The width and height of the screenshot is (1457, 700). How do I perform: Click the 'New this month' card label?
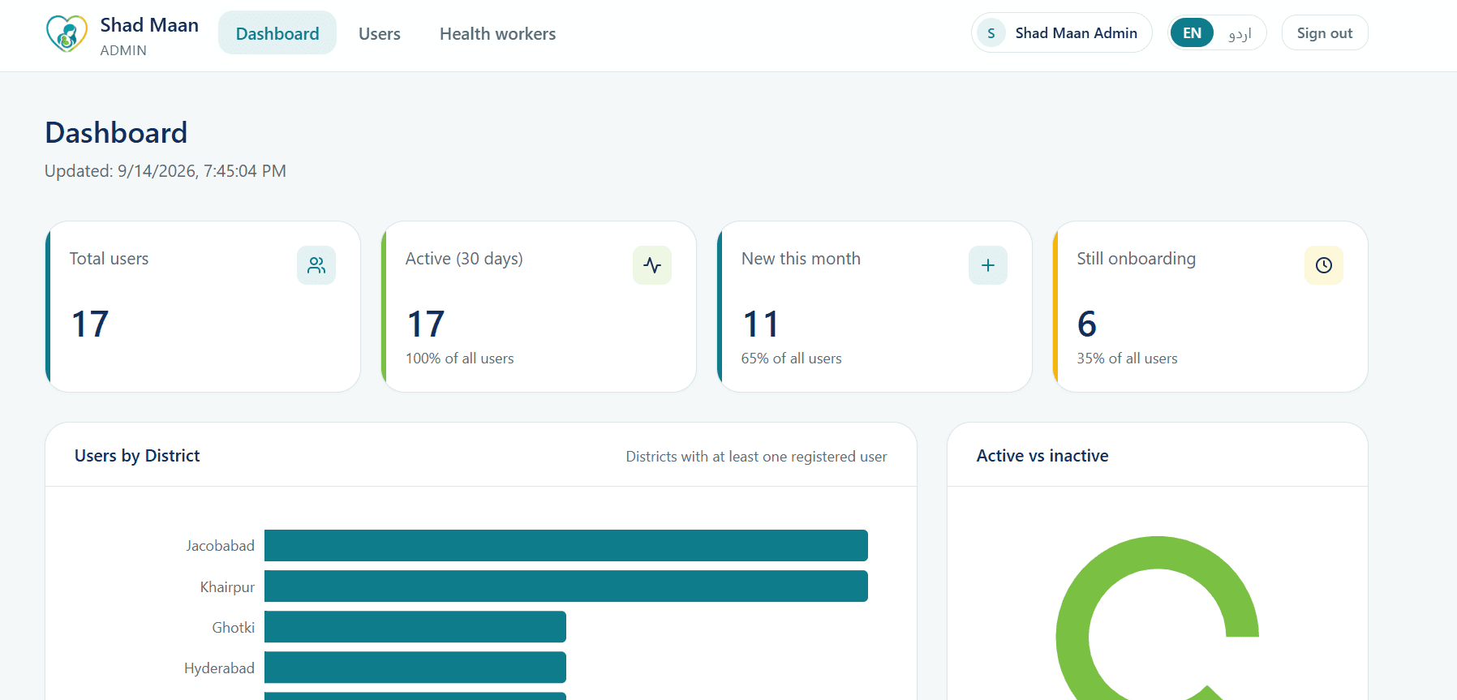coord(801,259)
